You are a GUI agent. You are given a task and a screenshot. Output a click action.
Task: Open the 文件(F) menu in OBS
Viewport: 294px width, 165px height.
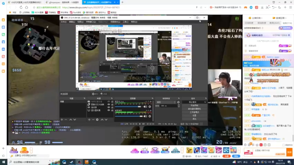(64, 22)
